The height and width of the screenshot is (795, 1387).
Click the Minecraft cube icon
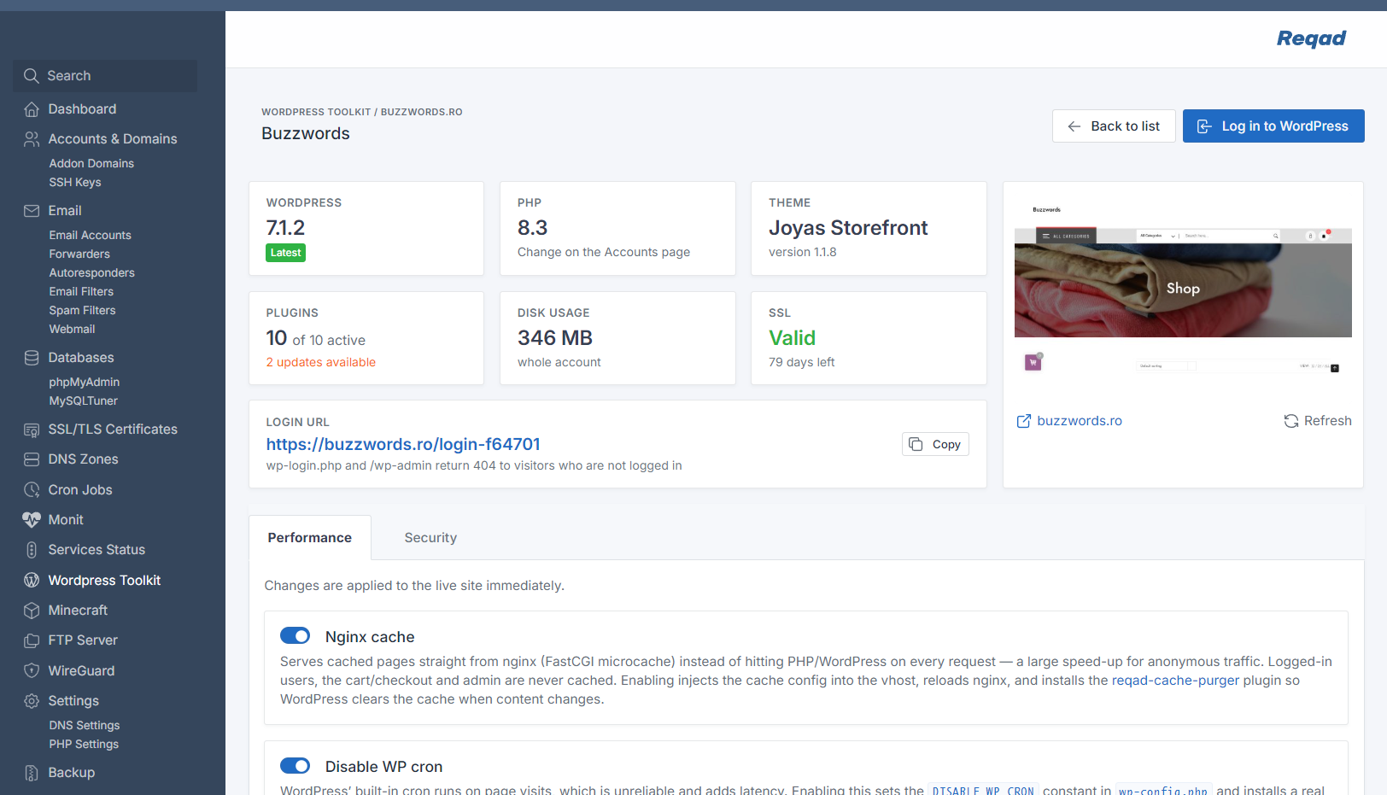(x=32, y=611)
